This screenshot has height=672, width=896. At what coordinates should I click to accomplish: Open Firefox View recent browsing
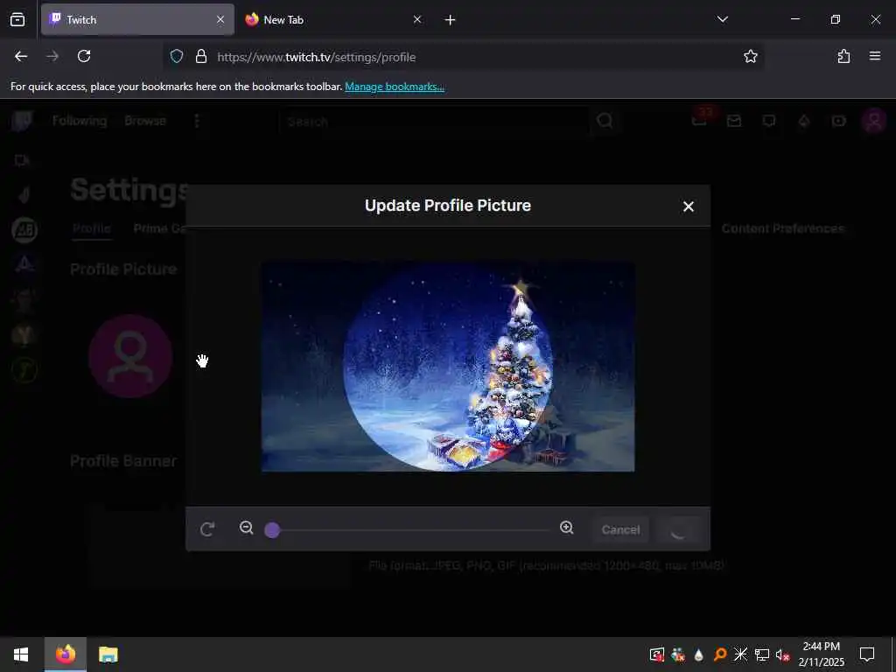point(17,19)
